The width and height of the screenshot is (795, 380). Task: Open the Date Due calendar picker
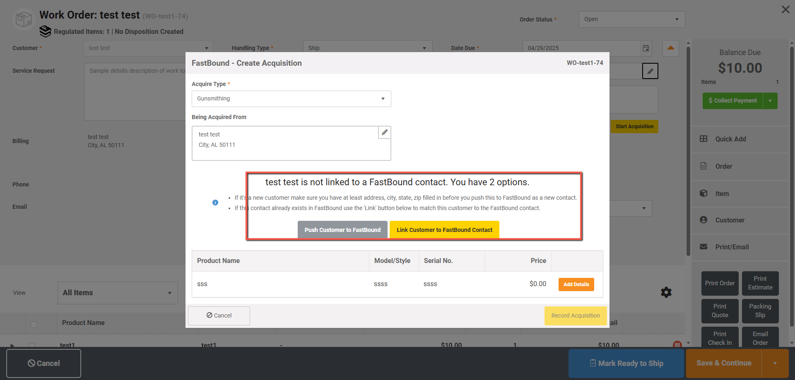646,48
